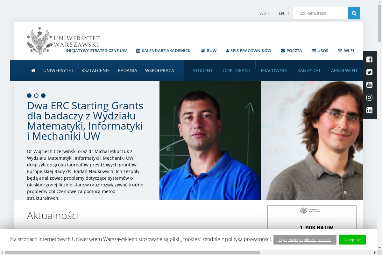Open the Student tab
The height and width of the screenshot is (255, 382).
(203, 70)
